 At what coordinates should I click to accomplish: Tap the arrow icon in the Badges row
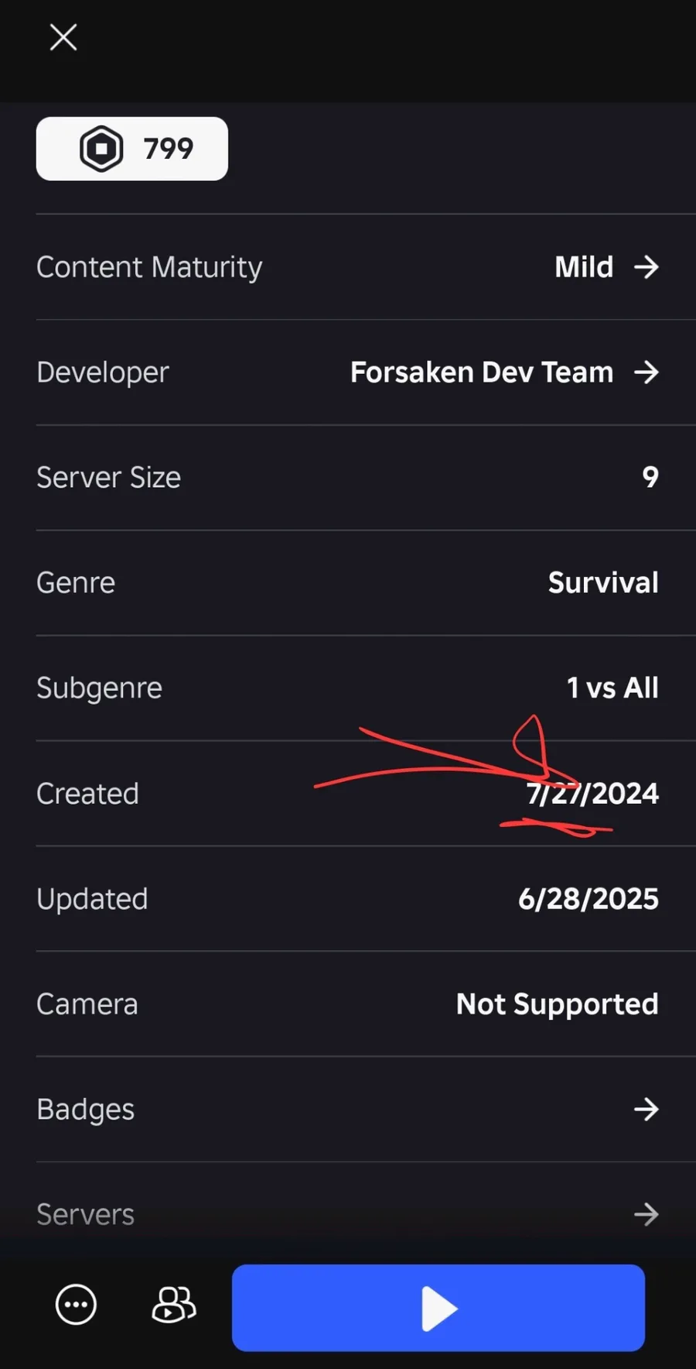(x=647, y=1110)
